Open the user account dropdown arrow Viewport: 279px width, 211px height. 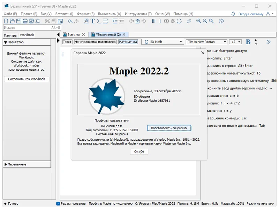point(273,14)
